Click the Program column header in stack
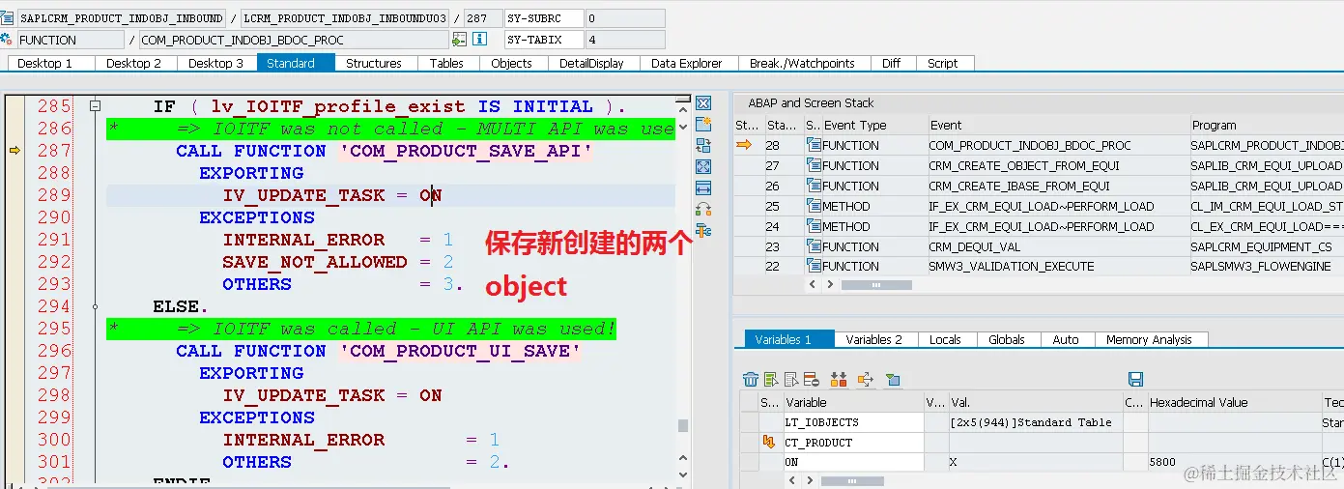Screen dimensions: 1344x489 [x=1267, y=125]
